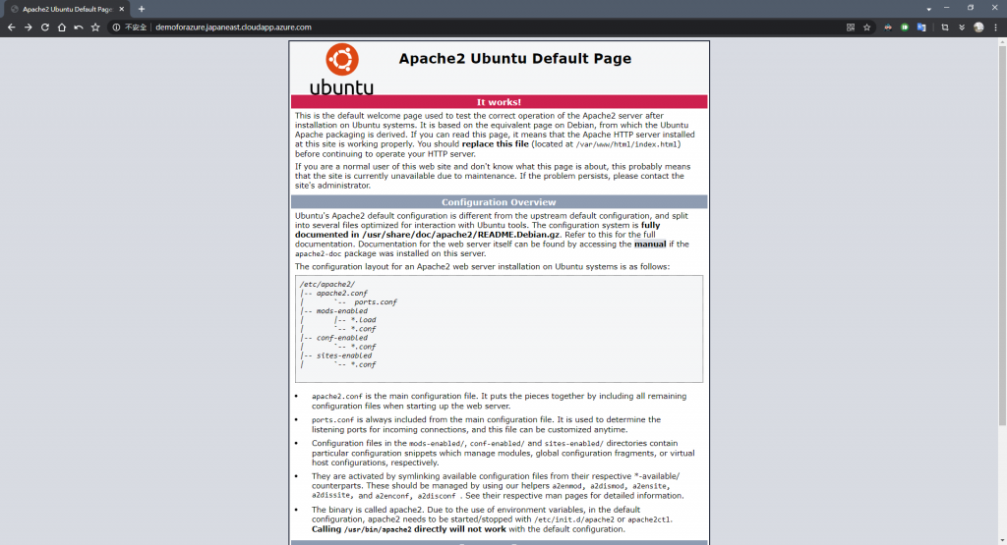
Task: Click the '/etc/apache2/' line in config tree
Action: (326, 284)
